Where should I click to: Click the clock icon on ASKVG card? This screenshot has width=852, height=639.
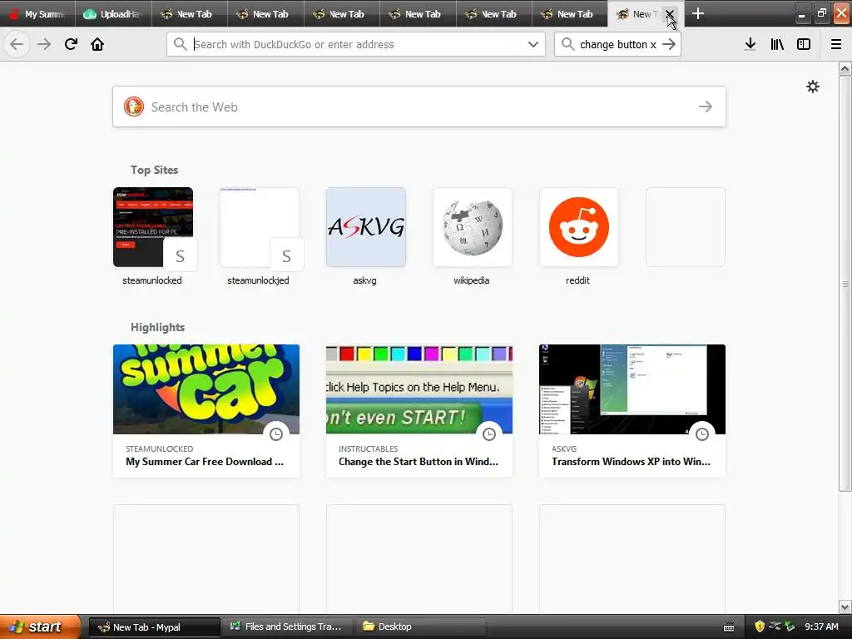(702, 433)
